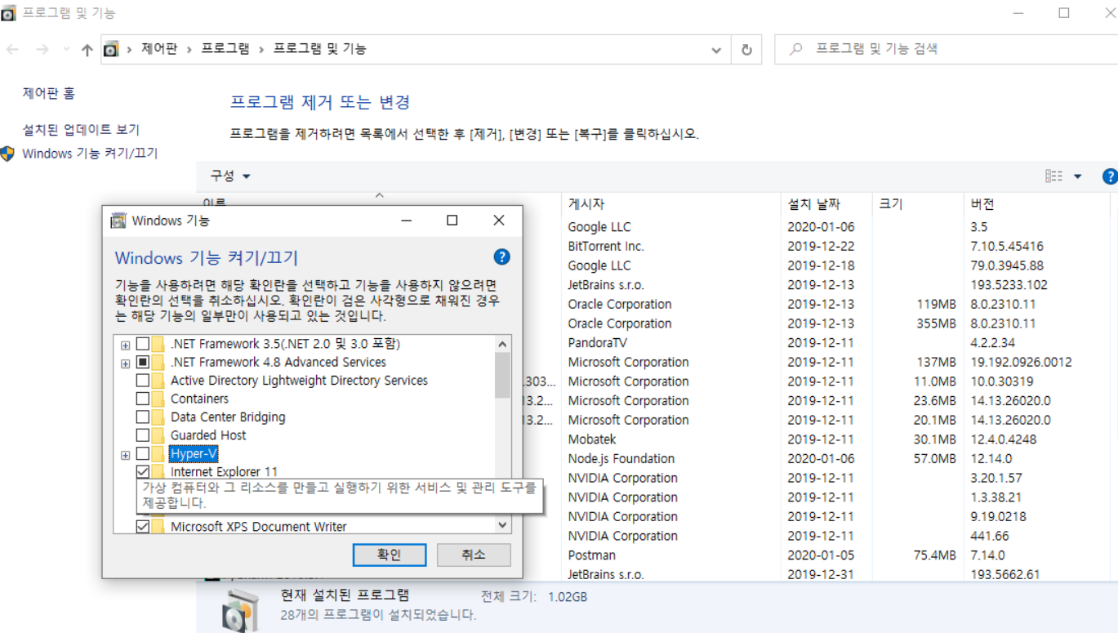Viewport: 1118px width, 633px height.
Task: Open help in the Windows 기능 dialog
Action: (x=502, y=256)
